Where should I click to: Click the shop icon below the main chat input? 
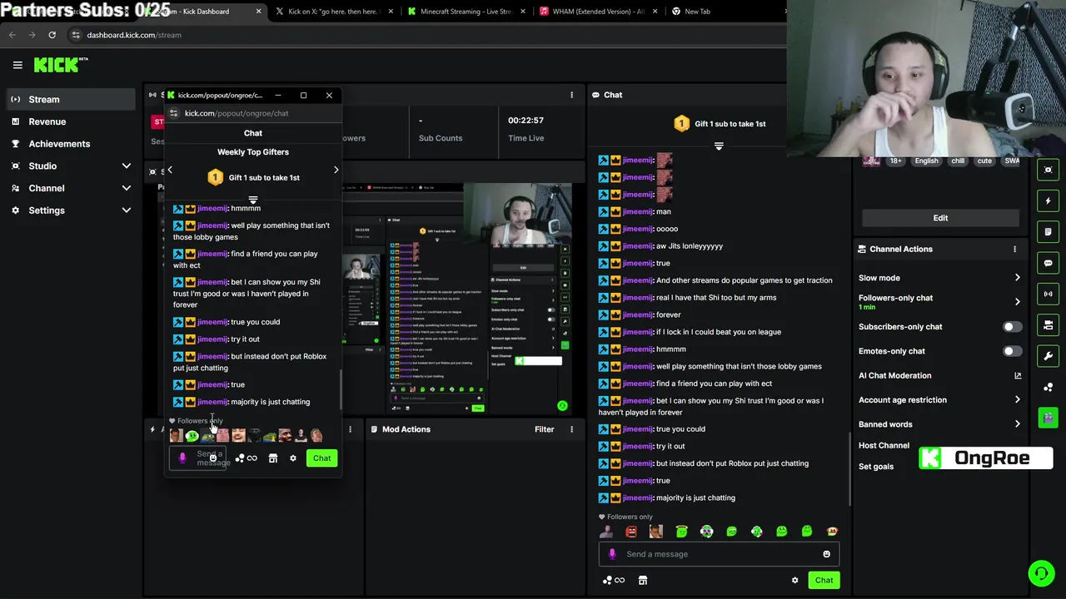(642, 581)
